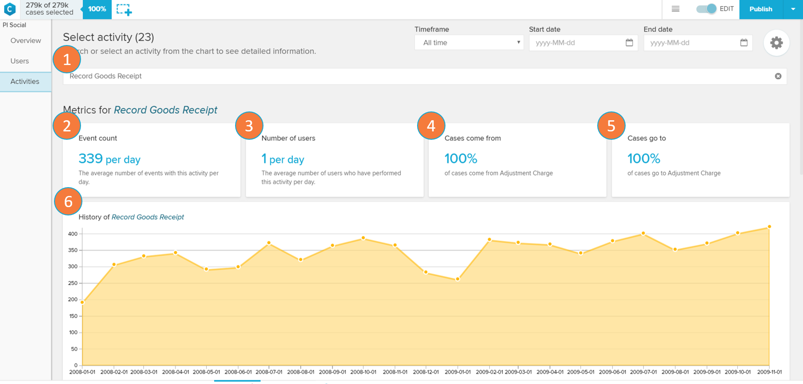This screenshot has height=384, width=803.
Task: Open the Publish dropdown arrow
Action: click(x=793, y=9)
